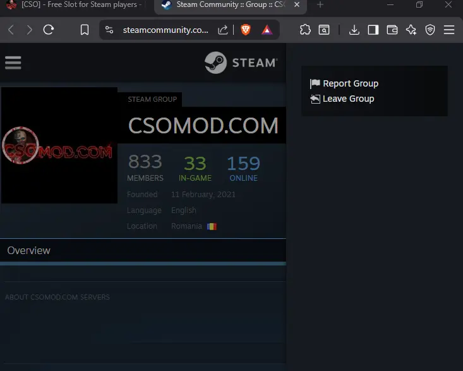This screenshot has width=463, height=371.
Task: Click the steamcommunity.co... address field
Action: [165, 30]
